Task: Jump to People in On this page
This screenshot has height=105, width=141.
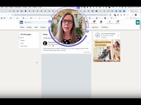Action: click(x=23, y=41)
